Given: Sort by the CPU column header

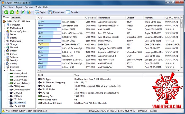Looking at the screenshot, I should click(x=61, y=18).
